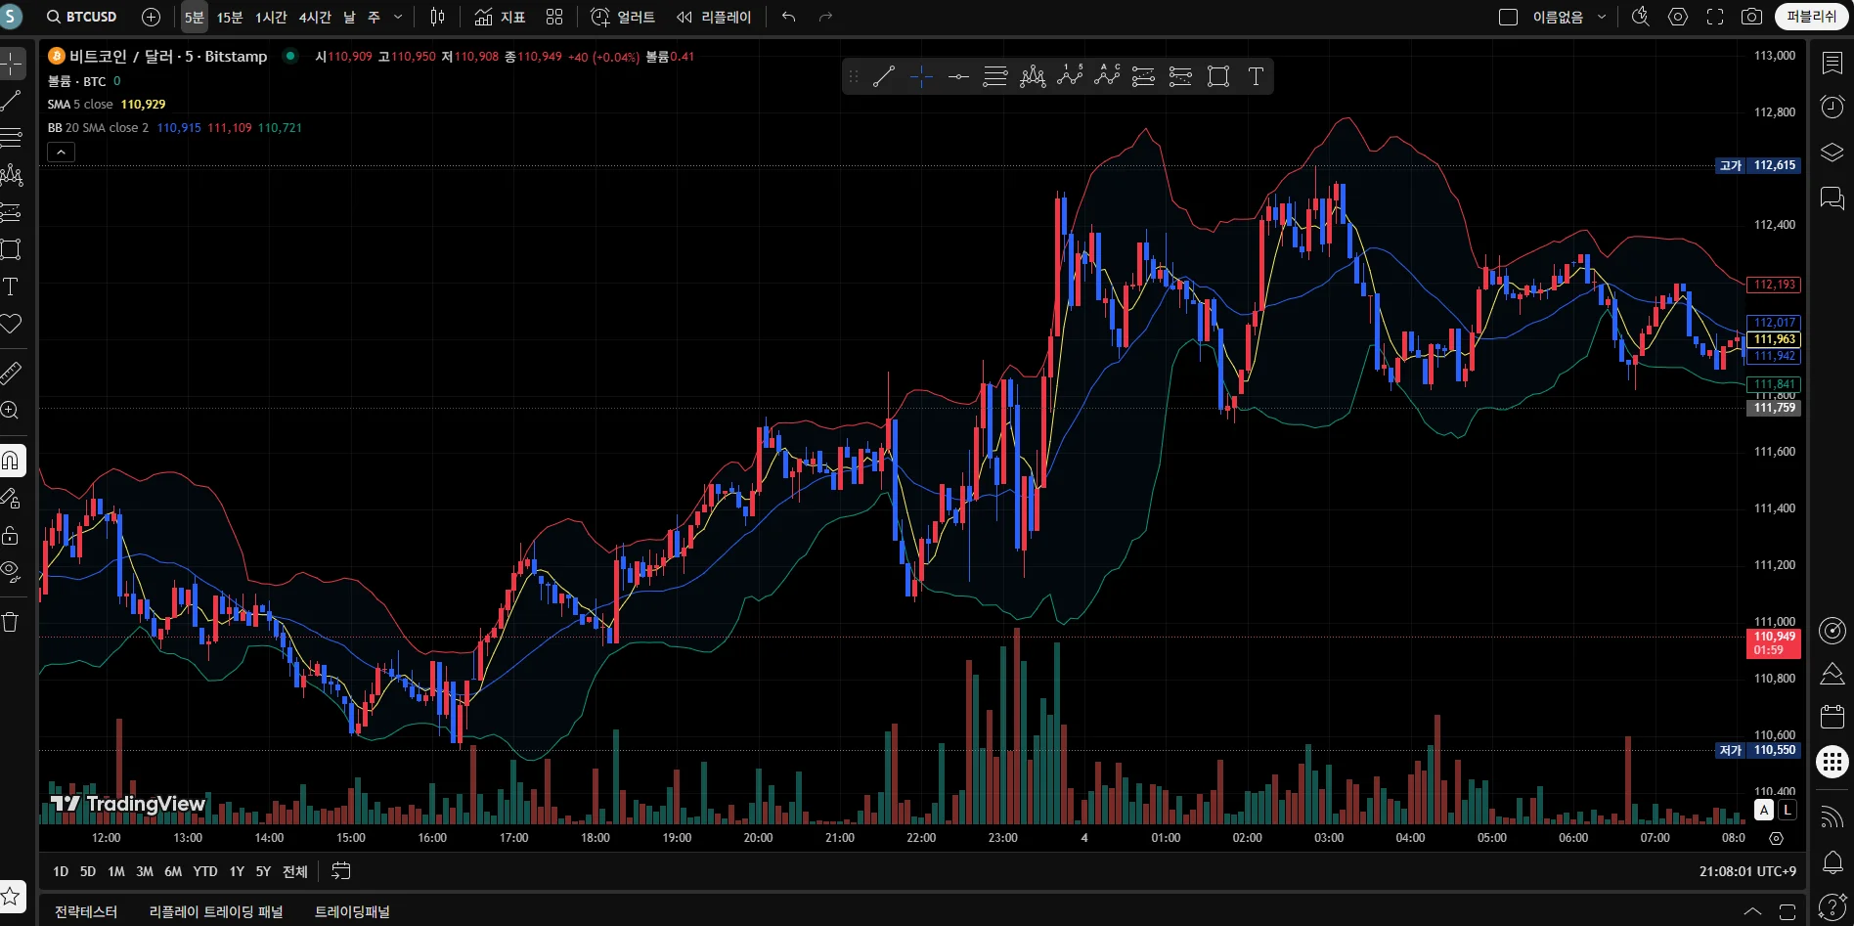1854x926 pixels.
Task: Open price scale settings gear below axis
Action: [1777, 838]
